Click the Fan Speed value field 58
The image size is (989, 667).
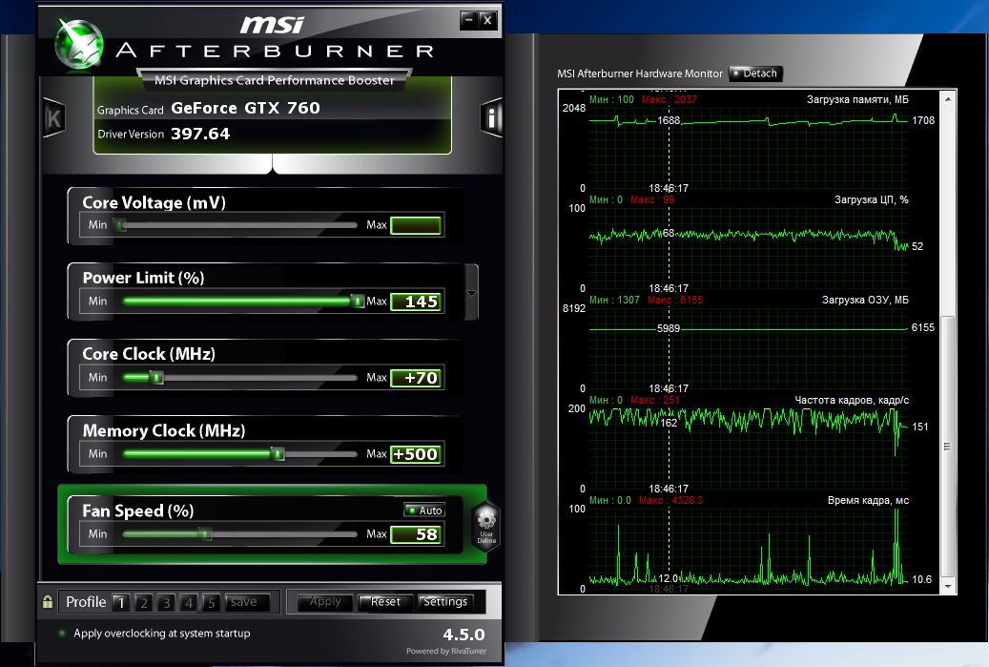tap(416, 534)
